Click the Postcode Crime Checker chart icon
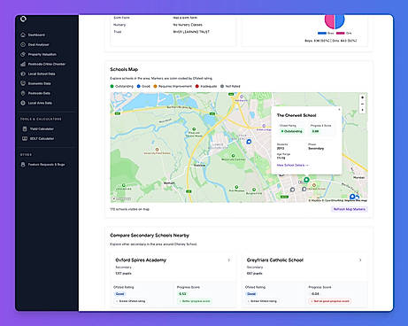The height and width of the screenshot is (326, 408). pos(23,64)
